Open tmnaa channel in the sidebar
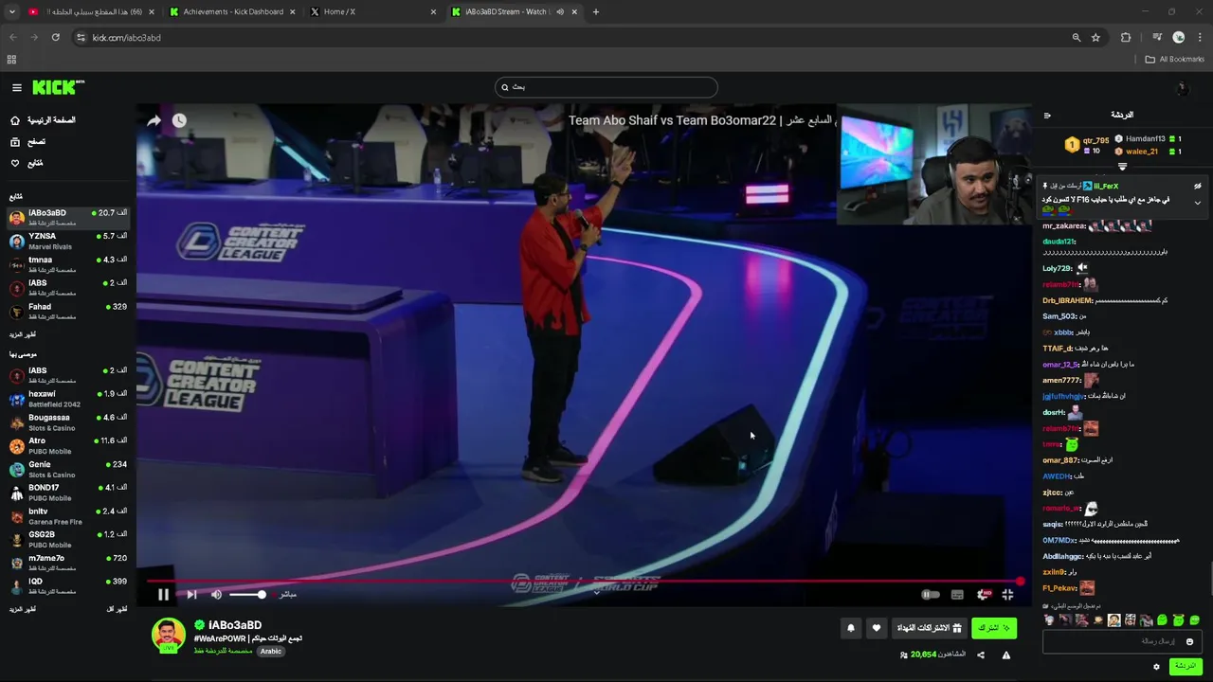The image size is (1213, 682). pyautogui.click(x=66, y=264)
